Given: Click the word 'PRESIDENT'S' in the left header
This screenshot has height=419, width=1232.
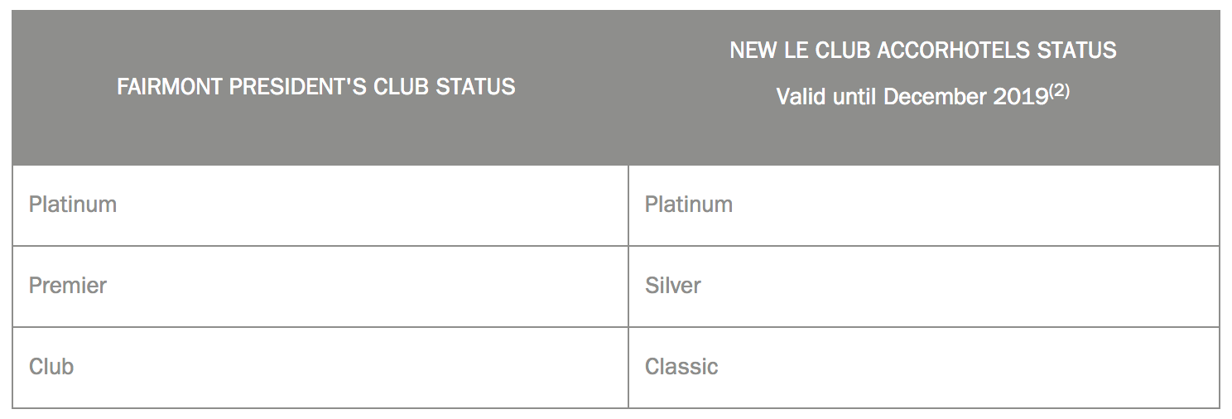Looking at the screenshot, I should 297,87.
